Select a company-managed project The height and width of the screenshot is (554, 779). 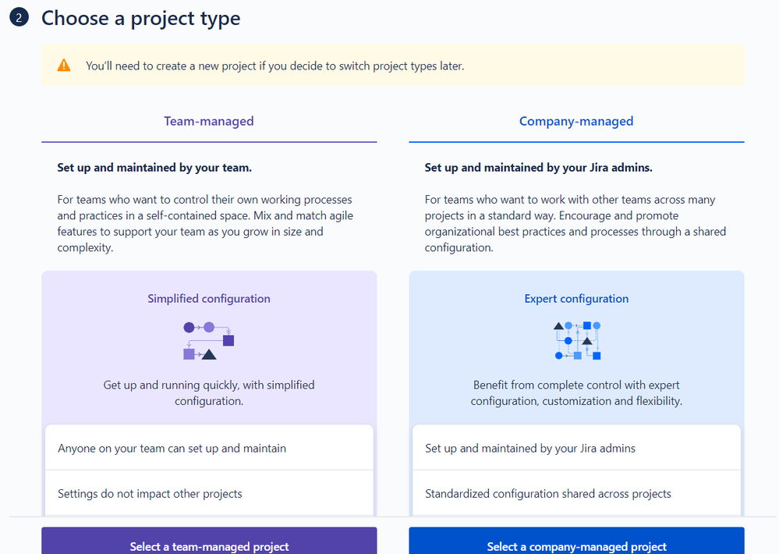point(576,545)
